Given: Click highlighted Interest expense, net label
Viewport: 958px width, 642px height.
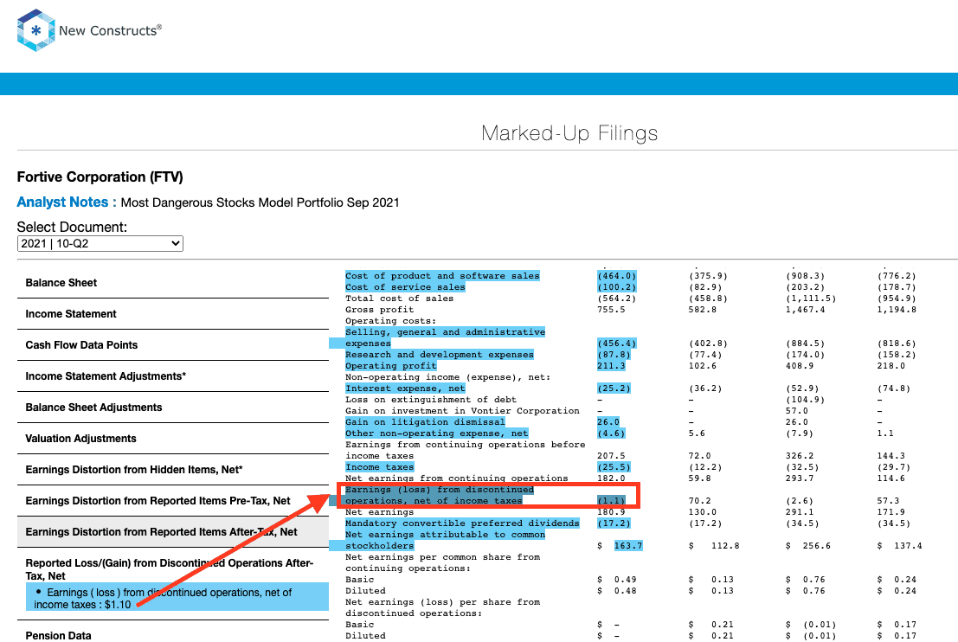Looking at the screenshot, I should [405, 388].
